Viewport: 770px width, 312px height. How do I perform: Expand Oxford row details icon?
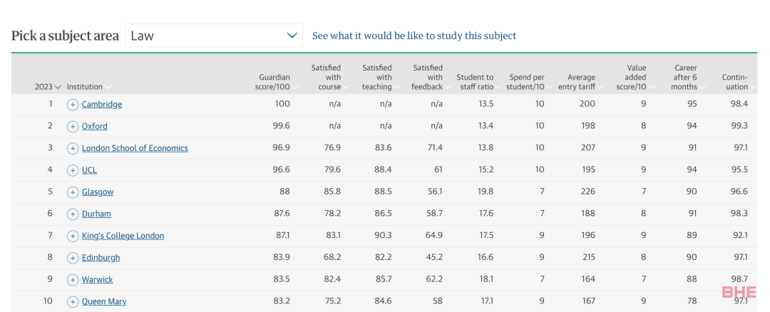[x=73, y=127]
